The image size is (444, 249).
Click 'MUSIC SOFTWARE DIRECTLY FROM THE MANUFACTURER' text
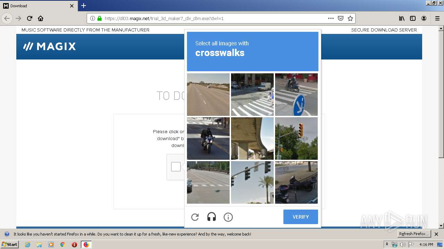click(x=85, y=30)
